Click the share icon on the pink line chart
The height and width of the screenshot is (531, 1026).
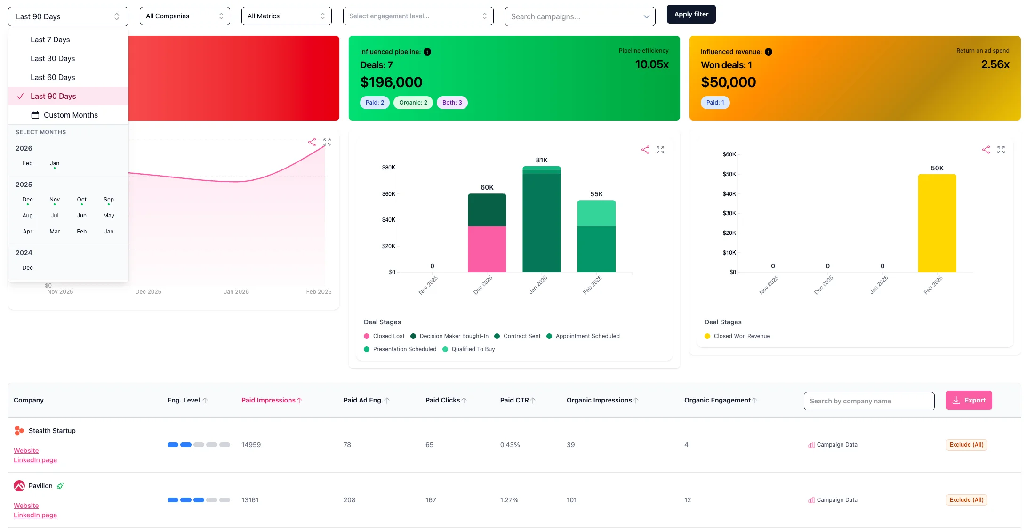point(312,142)
